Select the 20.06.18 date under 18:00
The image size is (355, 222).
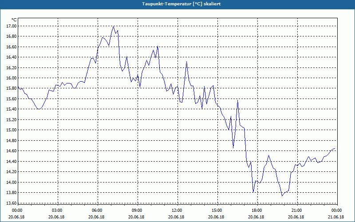(256, 217)
